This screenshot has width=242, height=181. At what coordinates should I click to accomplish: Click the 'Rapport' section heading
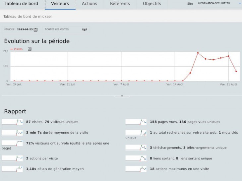[x=15, y=111]
